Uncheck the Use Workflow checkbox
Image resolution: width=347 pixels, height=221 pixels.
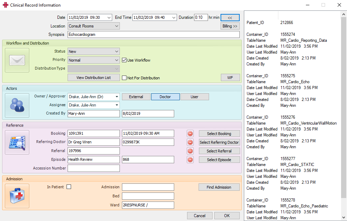124,60
